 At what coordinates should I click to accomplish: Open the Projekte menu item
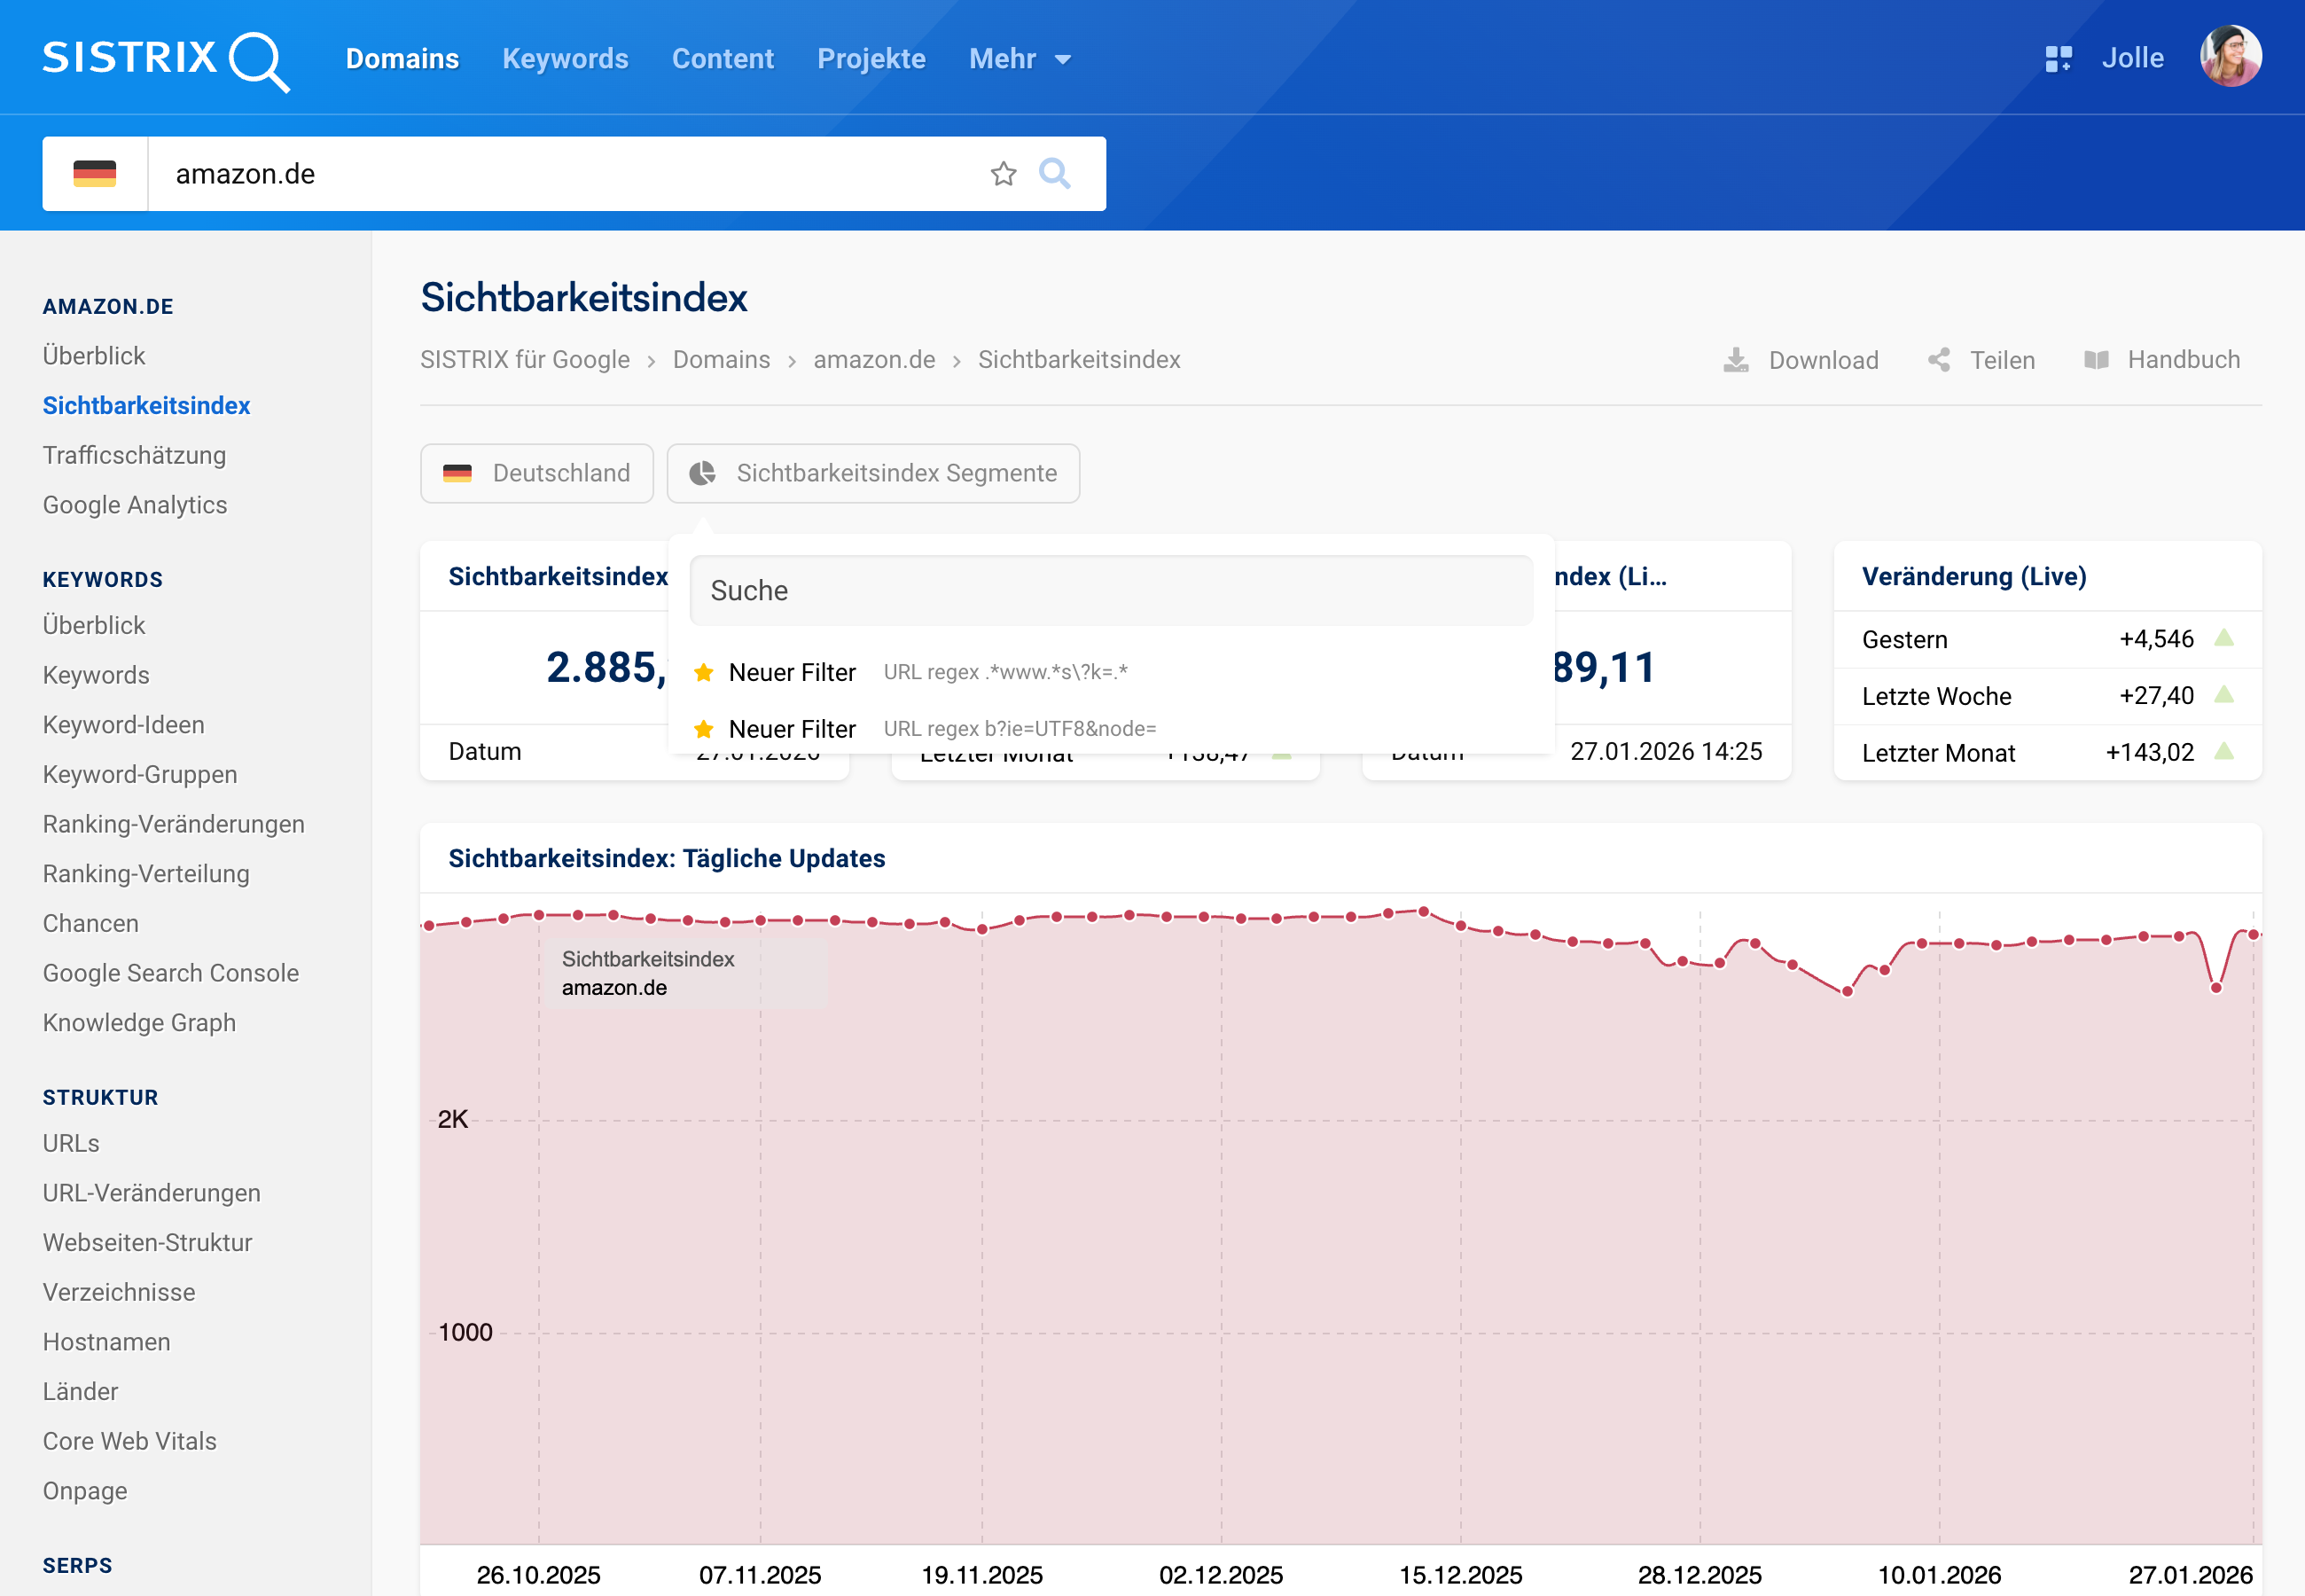click(871, 59)
